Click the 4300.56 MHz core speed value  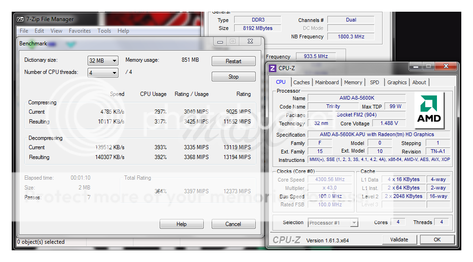[x=330, y=179]
